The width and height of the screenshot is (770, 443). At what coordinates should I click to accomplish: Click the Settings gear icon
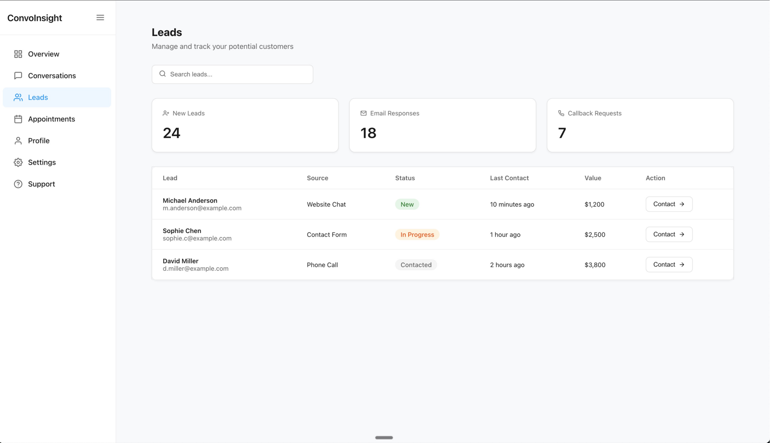click(x=18, y=162)
